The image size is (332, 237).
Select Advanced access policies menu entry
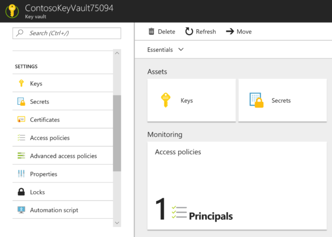[63, 156]
